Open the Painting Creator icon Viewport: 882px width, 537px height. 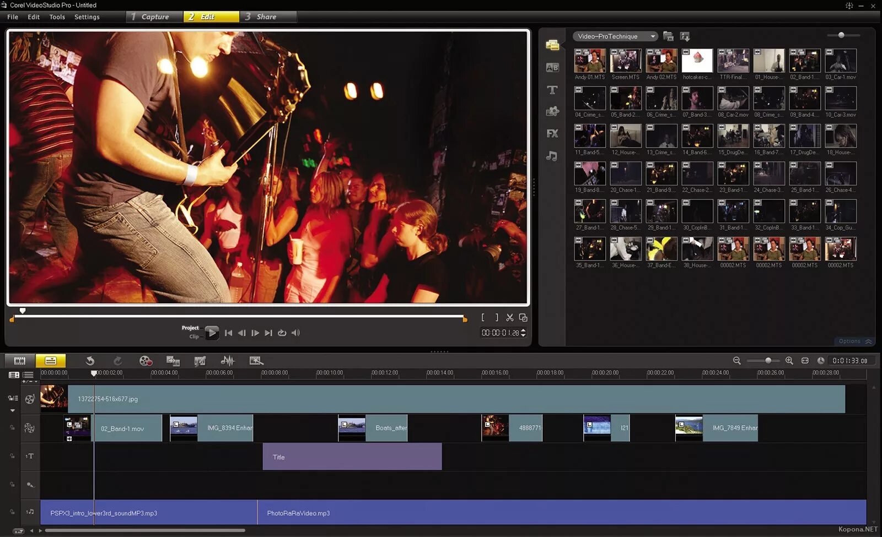(200, 361)
